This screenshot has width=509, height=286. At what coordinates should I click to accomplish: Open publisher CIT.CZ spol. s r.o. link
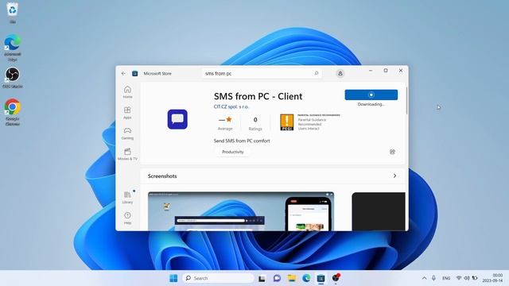(x=231, y=106)
